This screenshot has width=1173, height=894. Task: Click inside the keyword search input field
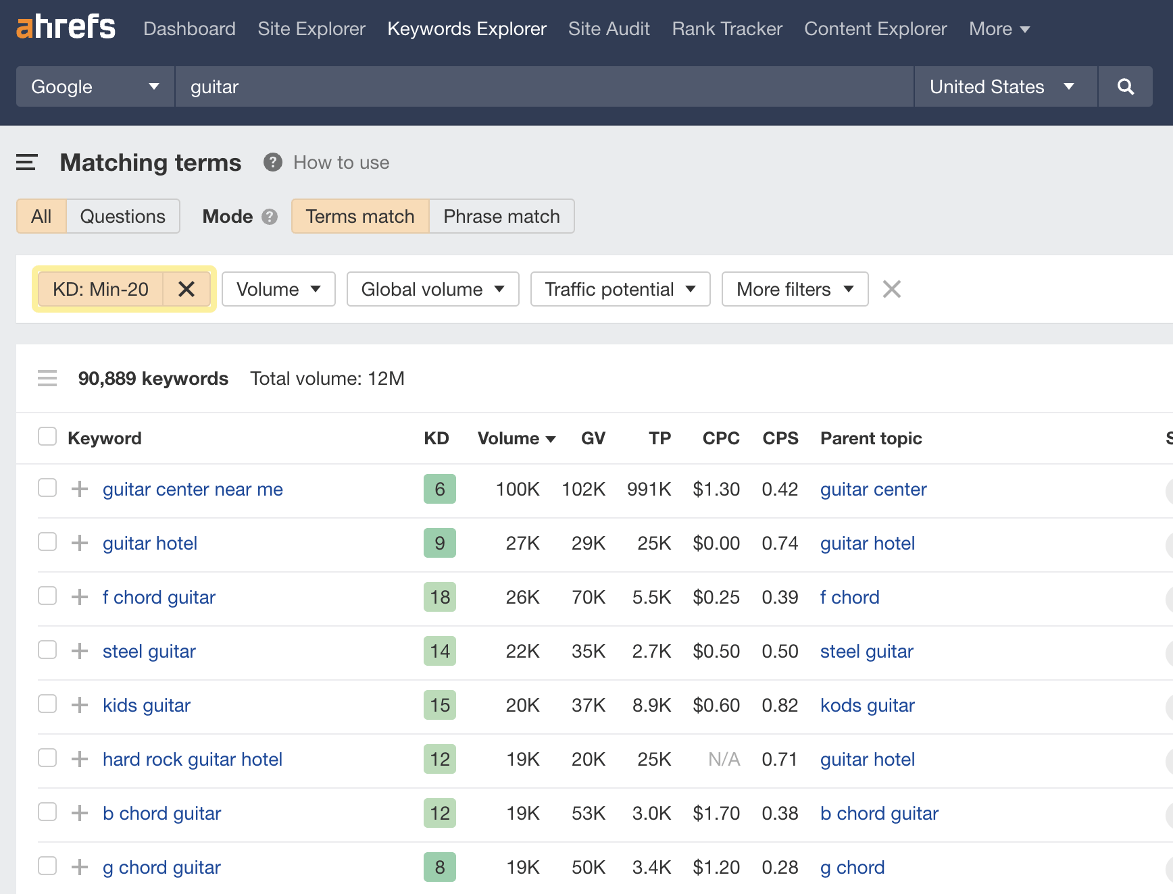473,86
